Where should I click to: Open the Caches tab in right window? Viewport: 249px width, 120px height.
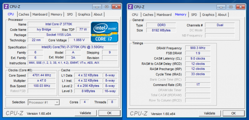(148, 15)
